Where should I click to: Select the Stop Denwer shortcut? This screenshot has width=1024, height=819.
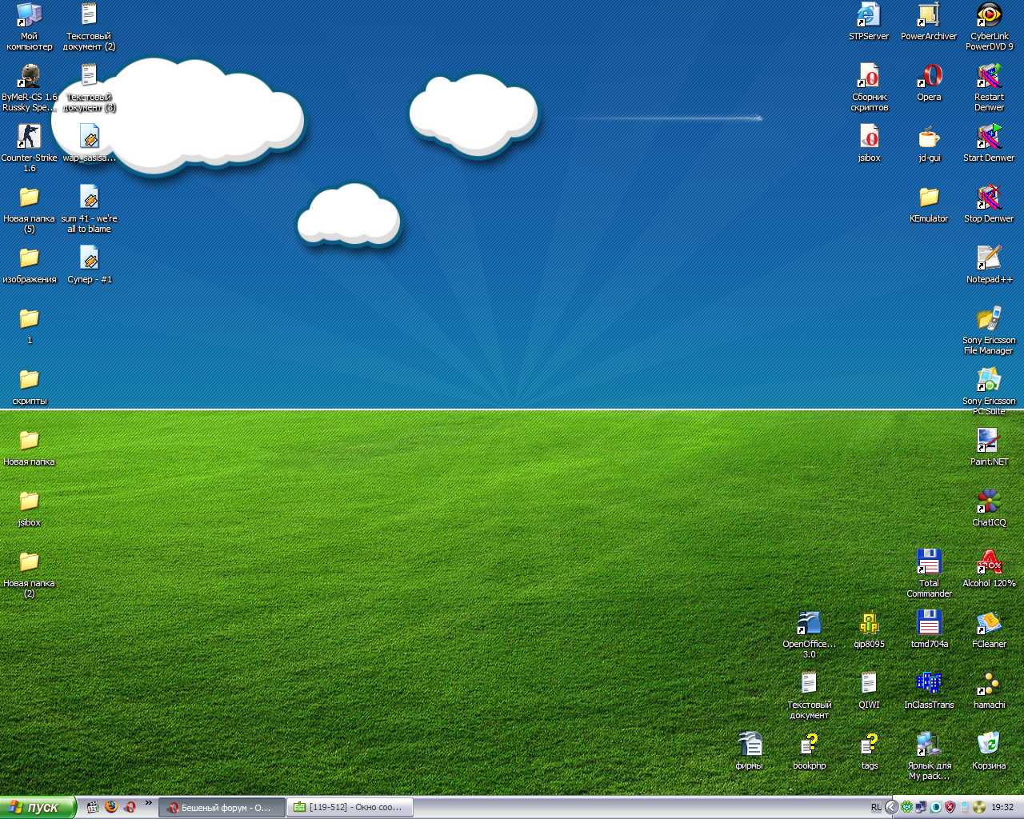pyautogui.click(x=989, y=198)
